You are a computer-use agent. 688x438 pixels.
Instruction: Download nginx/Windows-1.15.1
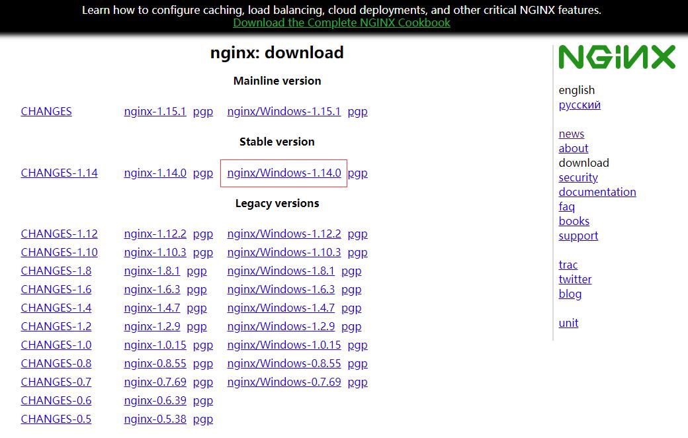pyautogui.click(x=284, y=111)
